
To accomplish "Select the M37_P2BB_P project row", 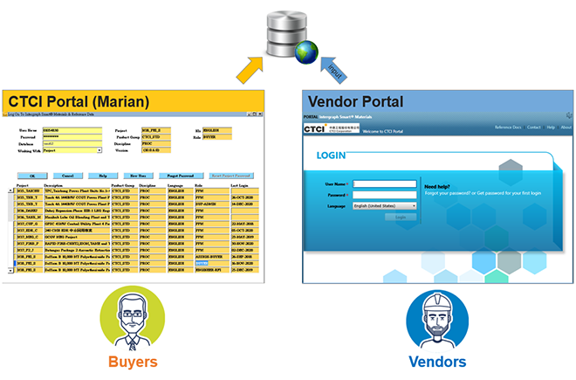I will click(137, 244).
